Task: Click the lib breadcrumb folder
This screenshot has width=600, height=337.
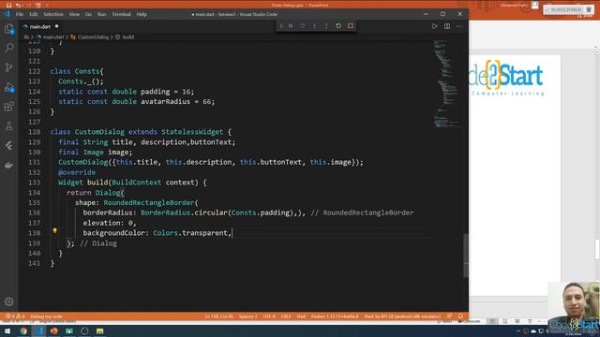Action: (26, 37)
